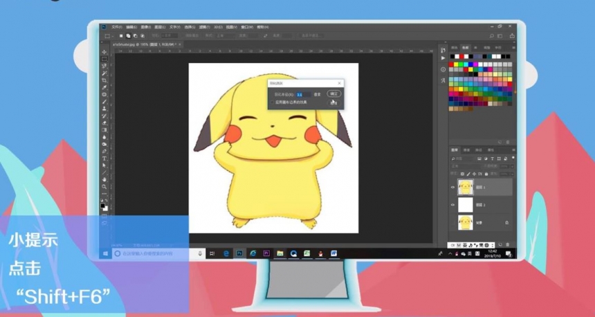Toggle visibility of layer 图层 1
The image size is (595, 317).
452,187
